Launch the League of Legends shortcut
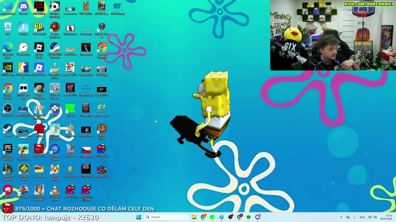396x222 pixels. point(8,173)
